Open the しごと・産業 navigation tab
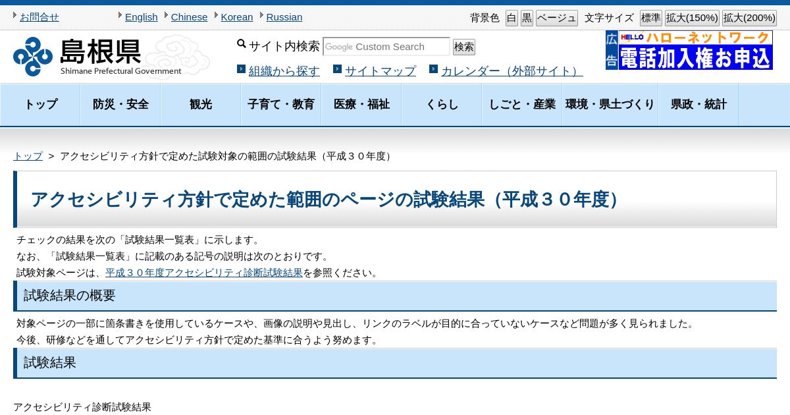Screen dimensions: 790x415 click(x=522, y=104)
